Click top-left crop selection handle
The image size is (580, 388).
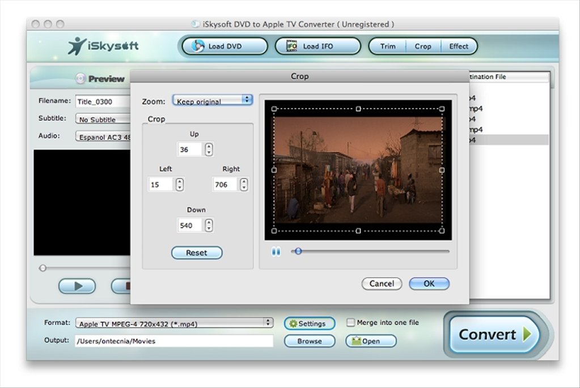(274, 109)
